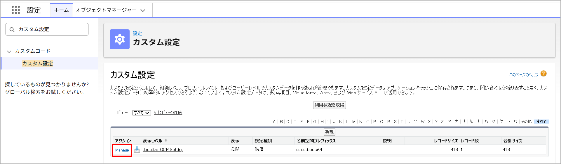Click the アクション column header
The height and width of the screenshot is (164, 561).
pyautogui.click(x=123, y=141)
